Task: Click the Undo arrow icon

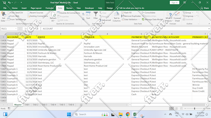Action: (9, 2)
